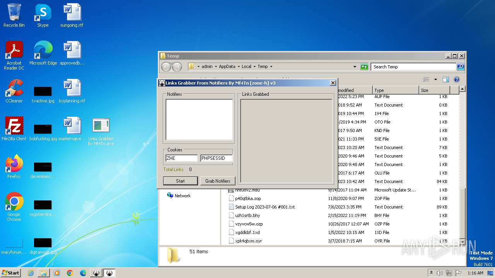
Task: Click the volume speaker tray icon
Action: coord(440,273)
